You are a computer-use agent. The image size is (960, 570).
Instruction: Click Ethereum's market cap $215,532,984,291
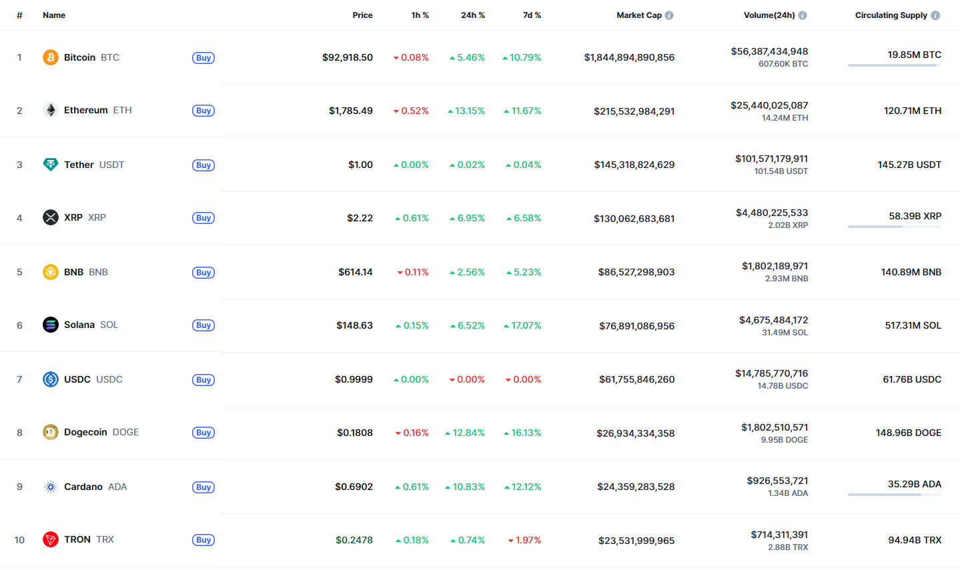coord(634,111)
